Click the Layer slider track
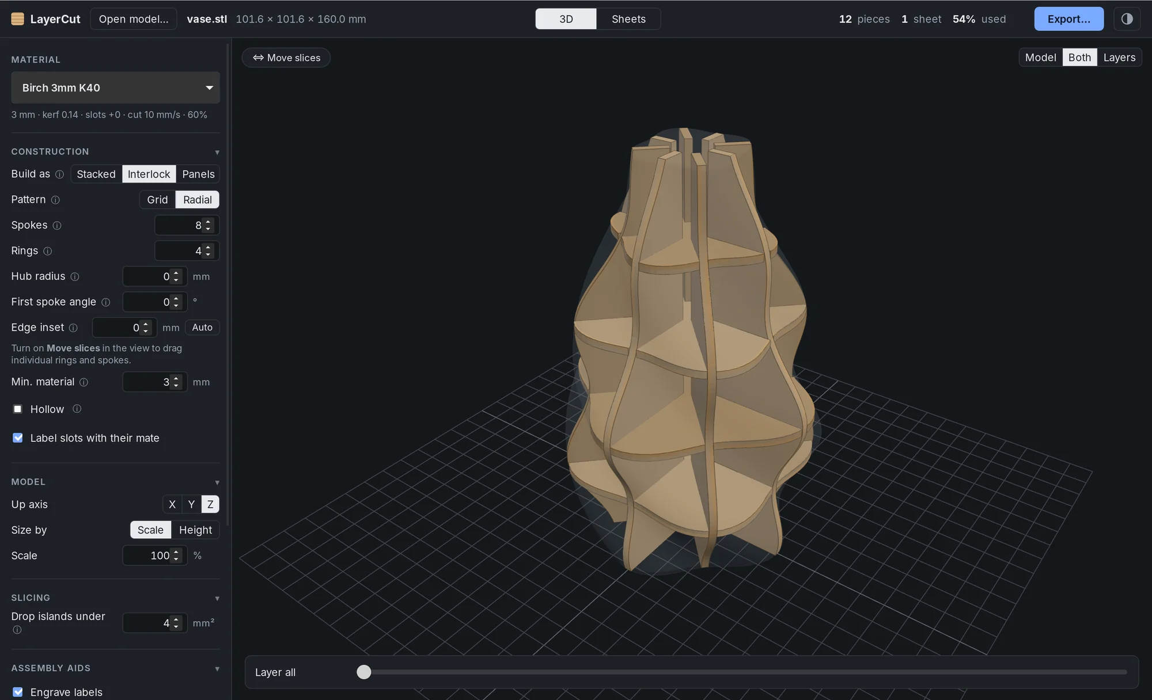This screenshot has width=1152, height=700. (742, 672)
